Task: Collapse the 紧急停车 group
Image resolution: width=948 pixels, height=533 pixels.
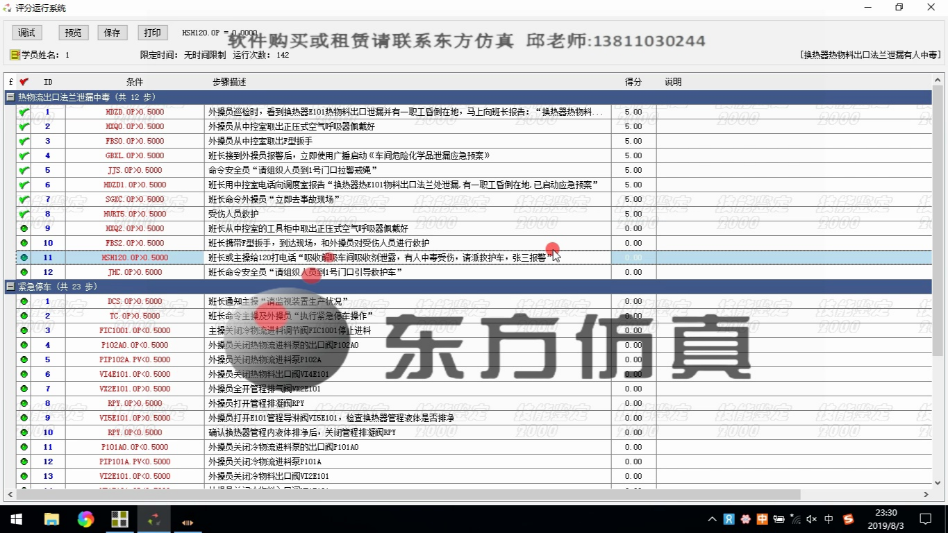Action: (10, 287)
